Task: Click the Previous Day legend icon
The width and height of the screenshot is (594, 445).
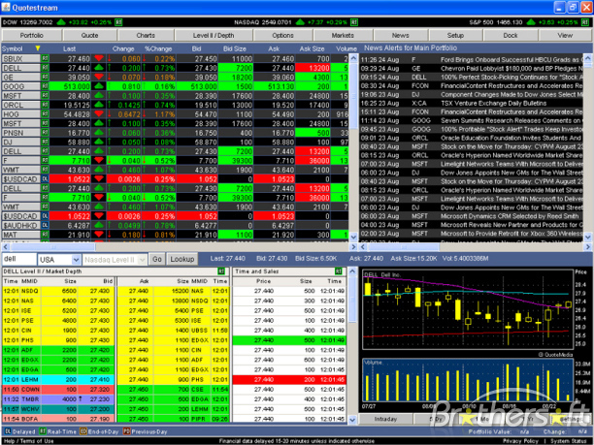Action: click(x=127, y=430)
